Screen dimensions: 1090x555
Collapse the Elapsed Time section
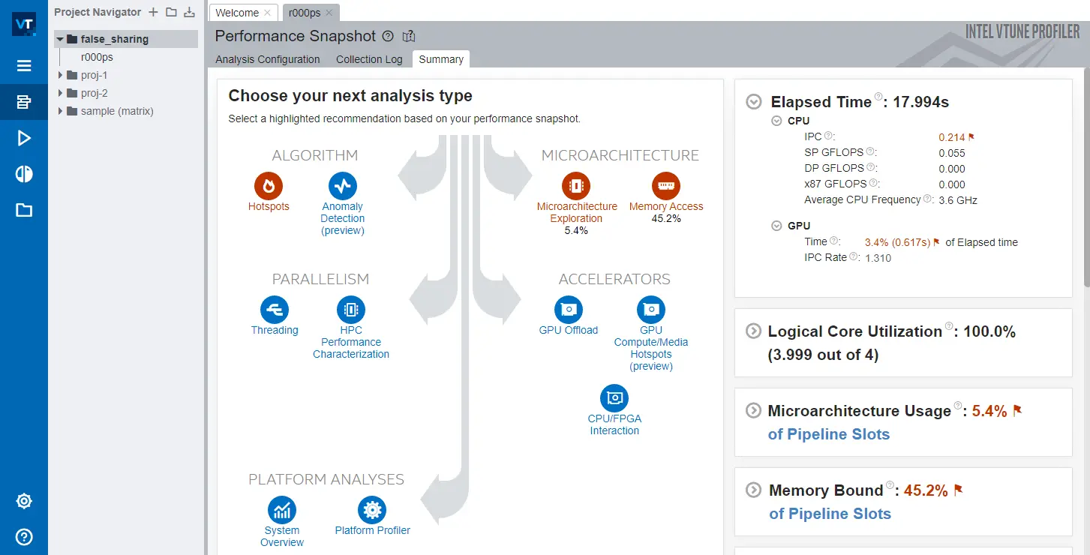pyautogui.click(x=754, y=102)
